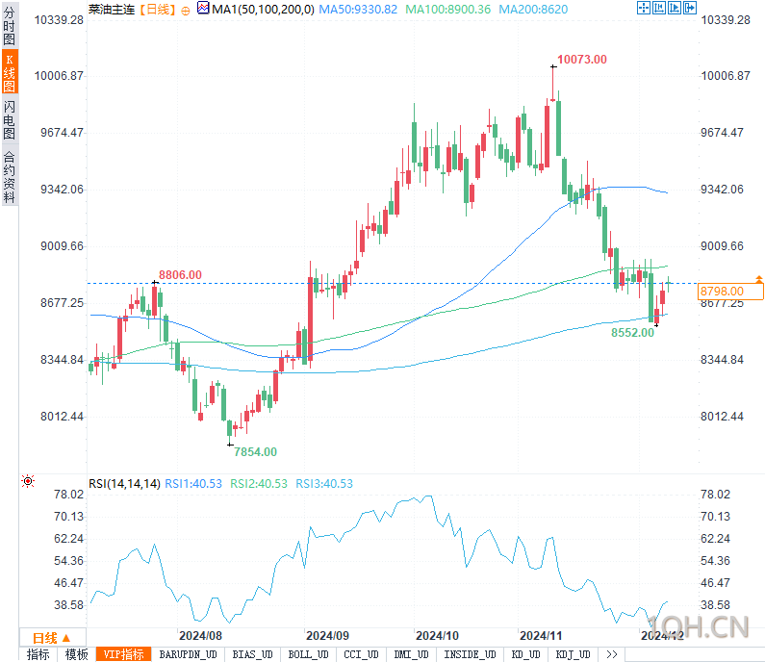Open the 模板 tab
The image size is (765, 662).
pyautogui.click(x=77, y=654)
